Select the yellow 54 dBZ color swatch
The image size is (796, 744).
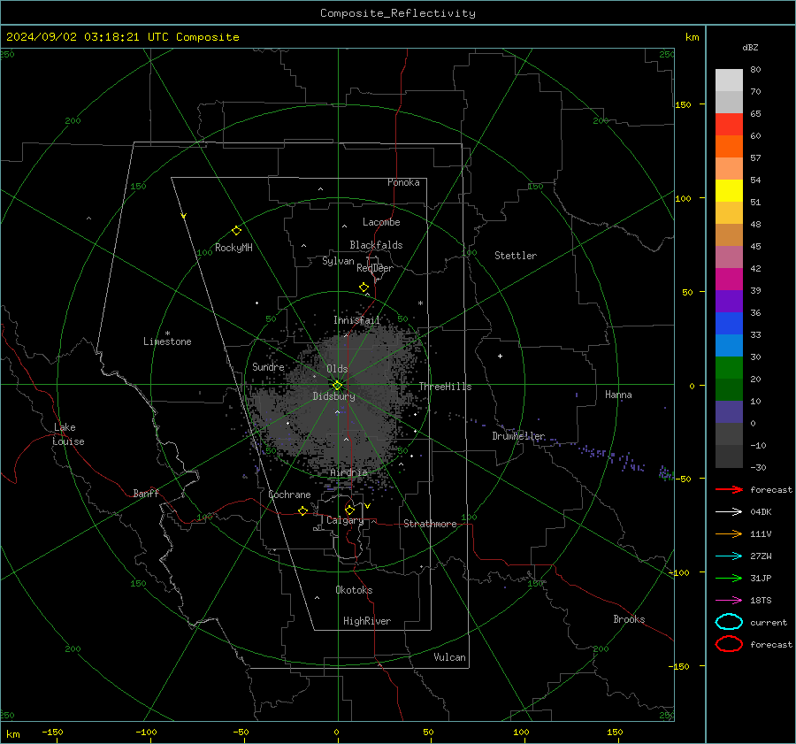pos(729,191)
